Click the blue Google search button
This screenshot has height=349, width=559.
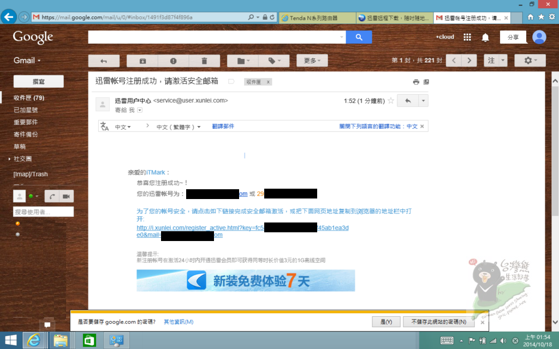coord(359,37)
